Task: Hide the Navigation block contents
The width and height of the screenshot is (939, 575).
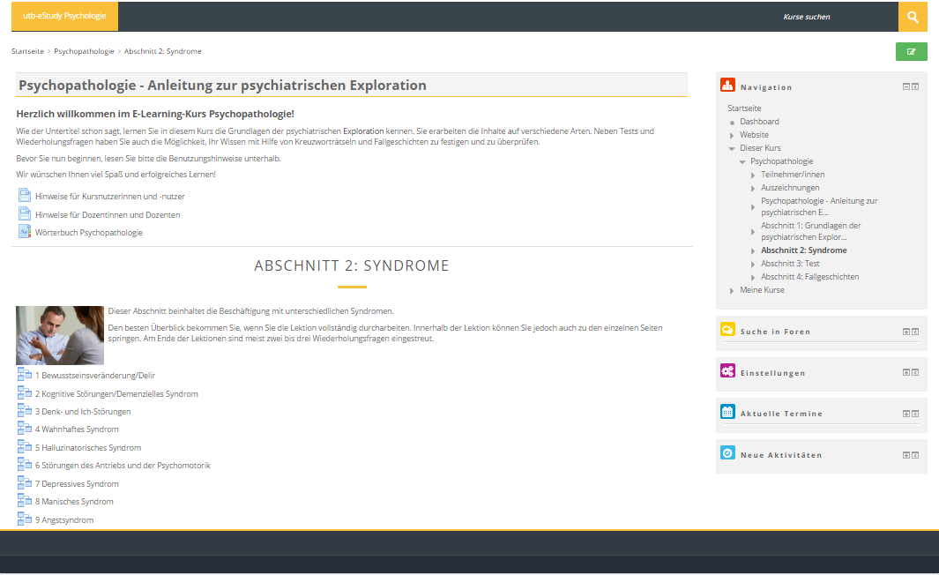Action: 906,86
